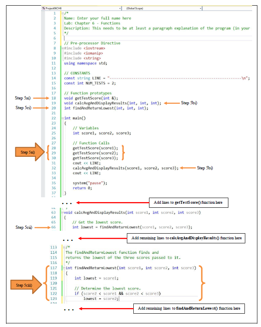The image size is (261, 327).
Task: Click 'cout << LINE;' on line 33
Action: coord(87,173)
